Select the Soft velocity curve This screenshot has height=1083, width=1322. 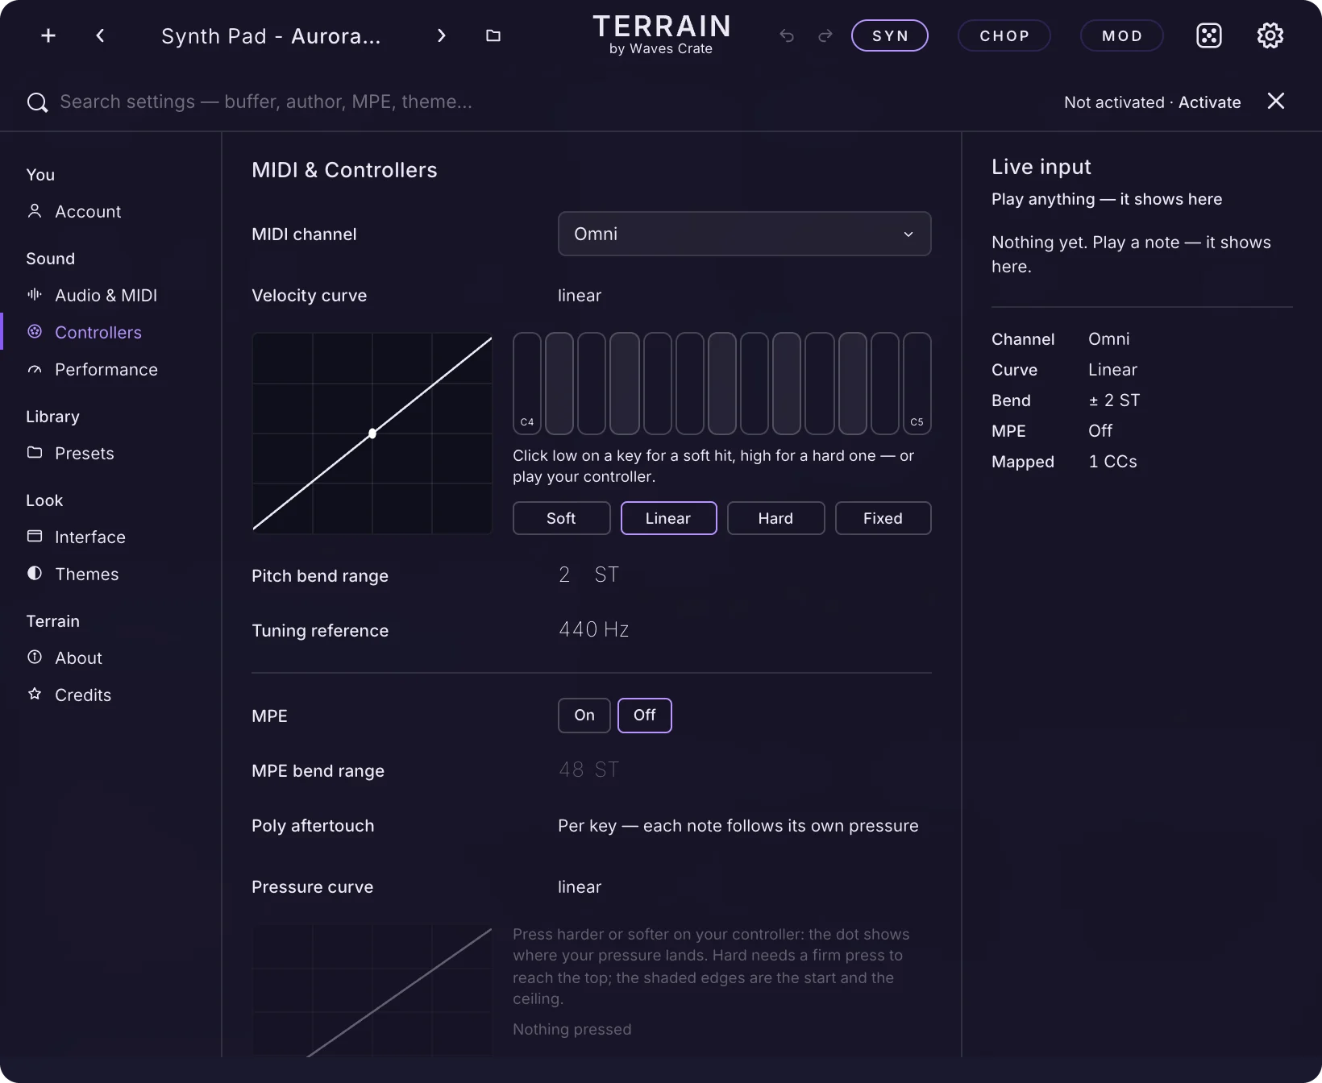pyautogui.click(x=562, y=518)
